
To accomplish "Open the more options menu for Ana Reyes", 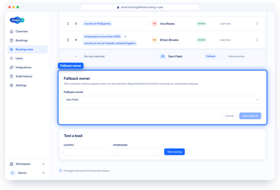I will [257, 24].
